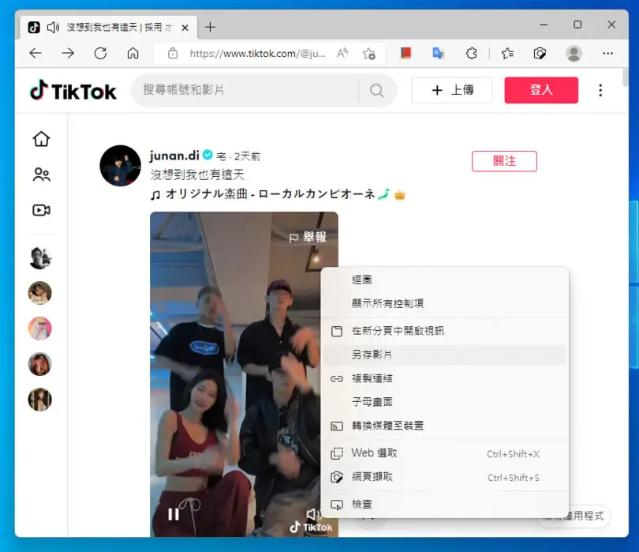Screen dimensions: 639x552
Task: Open the LIVE video icon in sidebar
Action: click(x=41, y=210)
